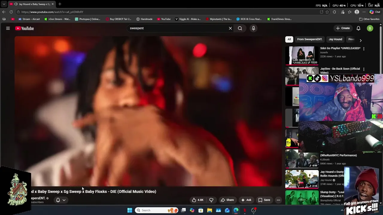Open the Jay Hound Rollin Hounds thumbnail

click(302, 179)
